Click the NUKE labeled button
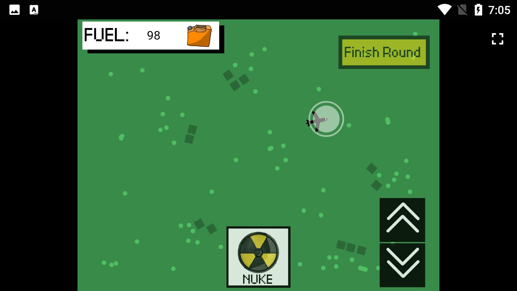The height and width of the screenshot is (291, 517). [259, 256]
